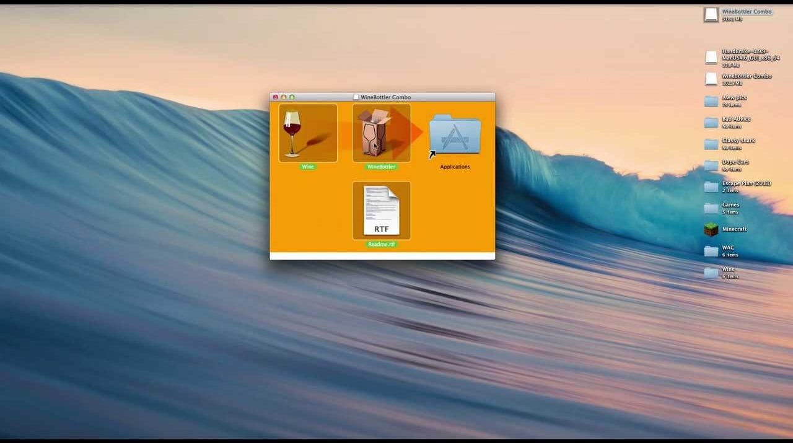Minimize the WineBottler Combo window
The height and width of the screenshot is (443, 793).
coord(284,97)
